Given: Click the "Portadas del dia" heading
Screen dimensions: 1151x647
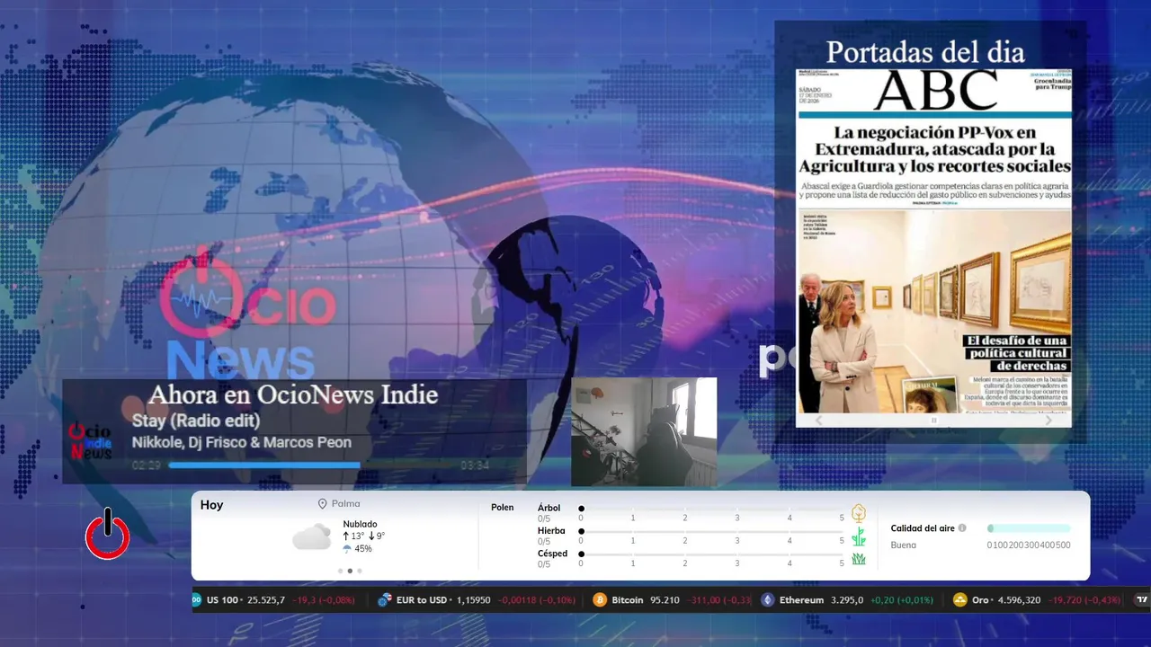Looking at the screenshot, I should point(925,51).
